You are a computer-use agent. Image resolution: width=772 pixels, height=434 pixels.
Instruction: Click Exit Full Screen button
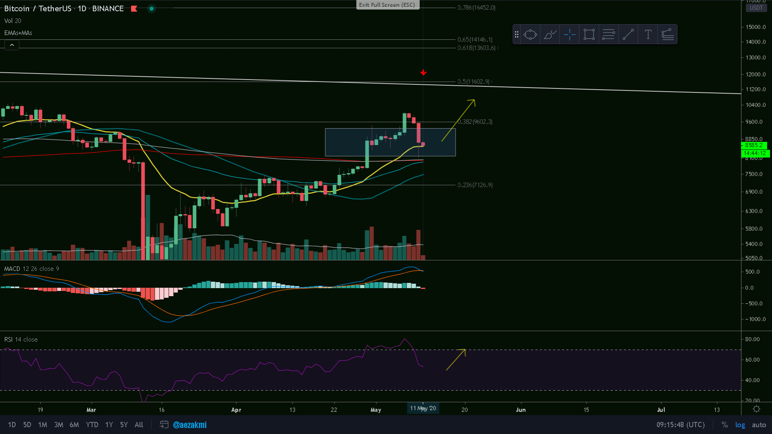387,5
